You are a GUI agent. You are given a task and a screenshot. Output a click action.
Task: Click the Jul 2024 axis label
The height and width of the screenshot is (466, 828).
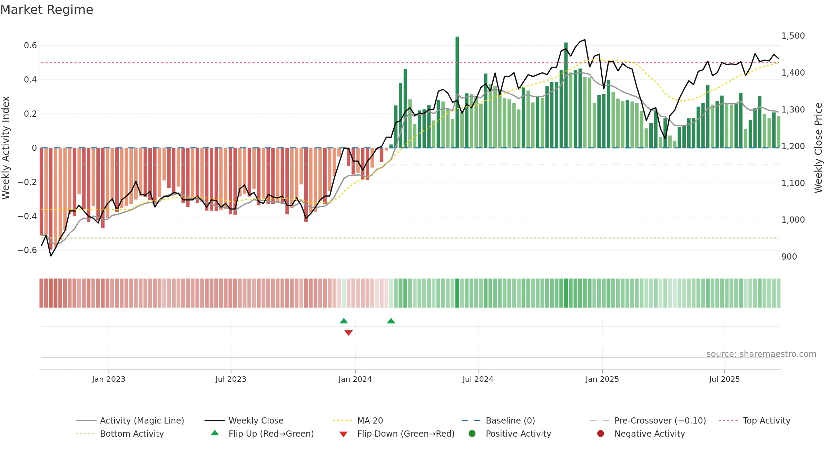click(x=478, y=379)
